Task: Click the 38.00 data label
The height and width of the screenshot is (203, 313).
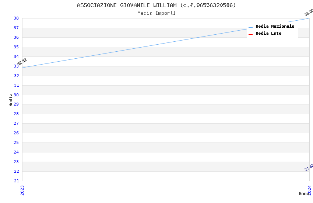Action: [309, 12]
